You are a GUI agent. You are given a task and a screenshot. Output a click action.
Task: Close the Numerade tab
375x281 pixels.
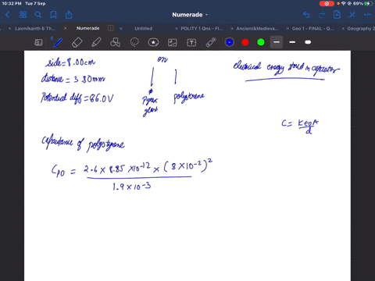[x=66, y=28]
